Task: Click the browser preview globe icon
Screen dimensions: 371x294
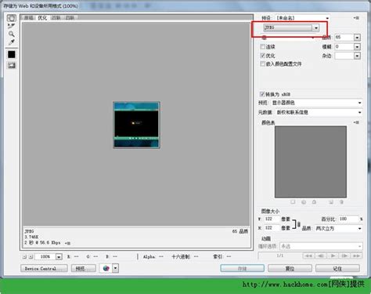Action: (106, 268)
